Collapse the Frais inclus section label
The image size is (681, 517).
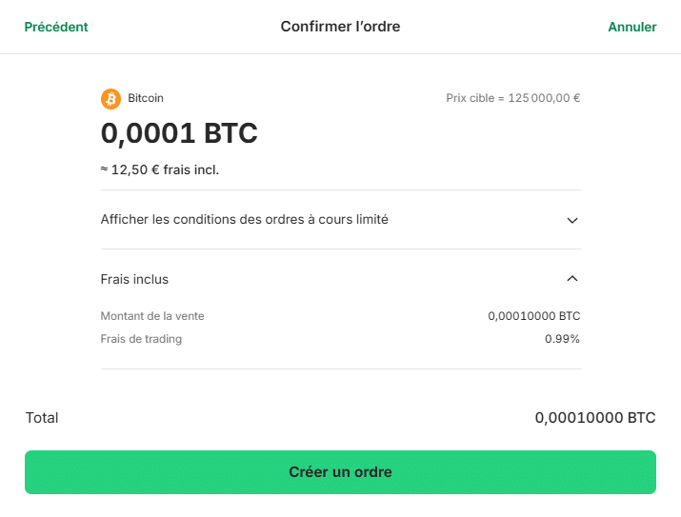point(134,279)
